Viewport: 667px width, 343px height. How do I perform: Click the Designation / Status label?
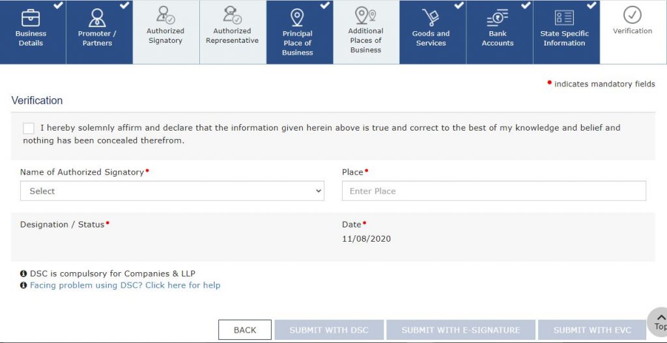pos(62,225)
